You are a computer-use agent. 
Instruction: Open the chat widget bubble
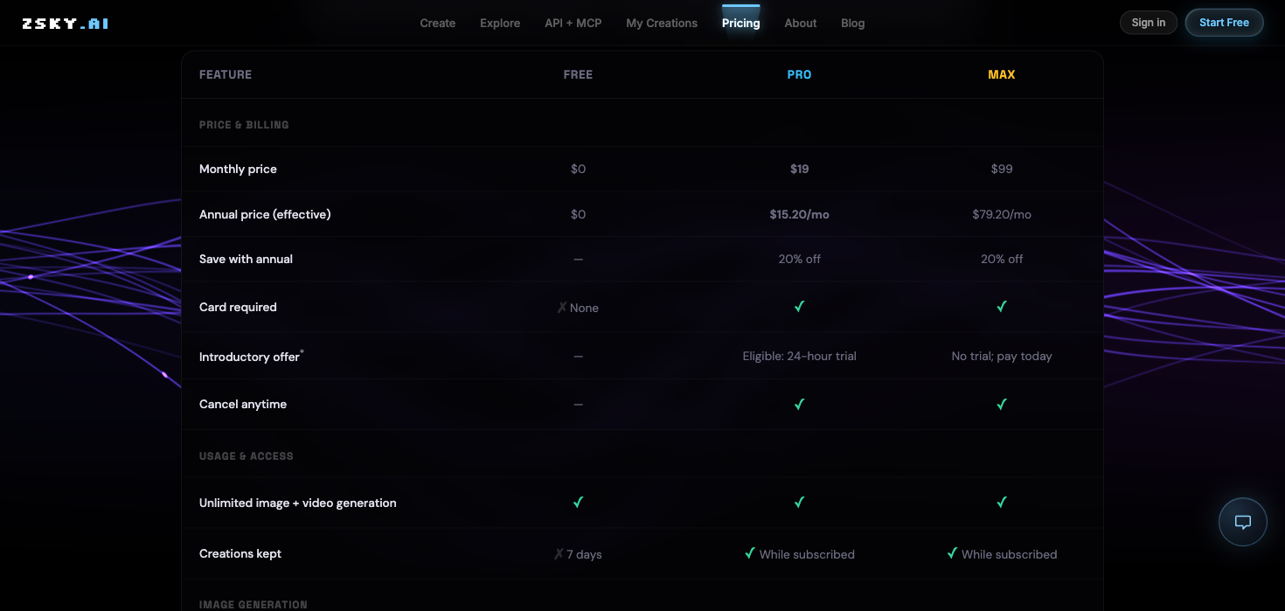pos(1242,522)
